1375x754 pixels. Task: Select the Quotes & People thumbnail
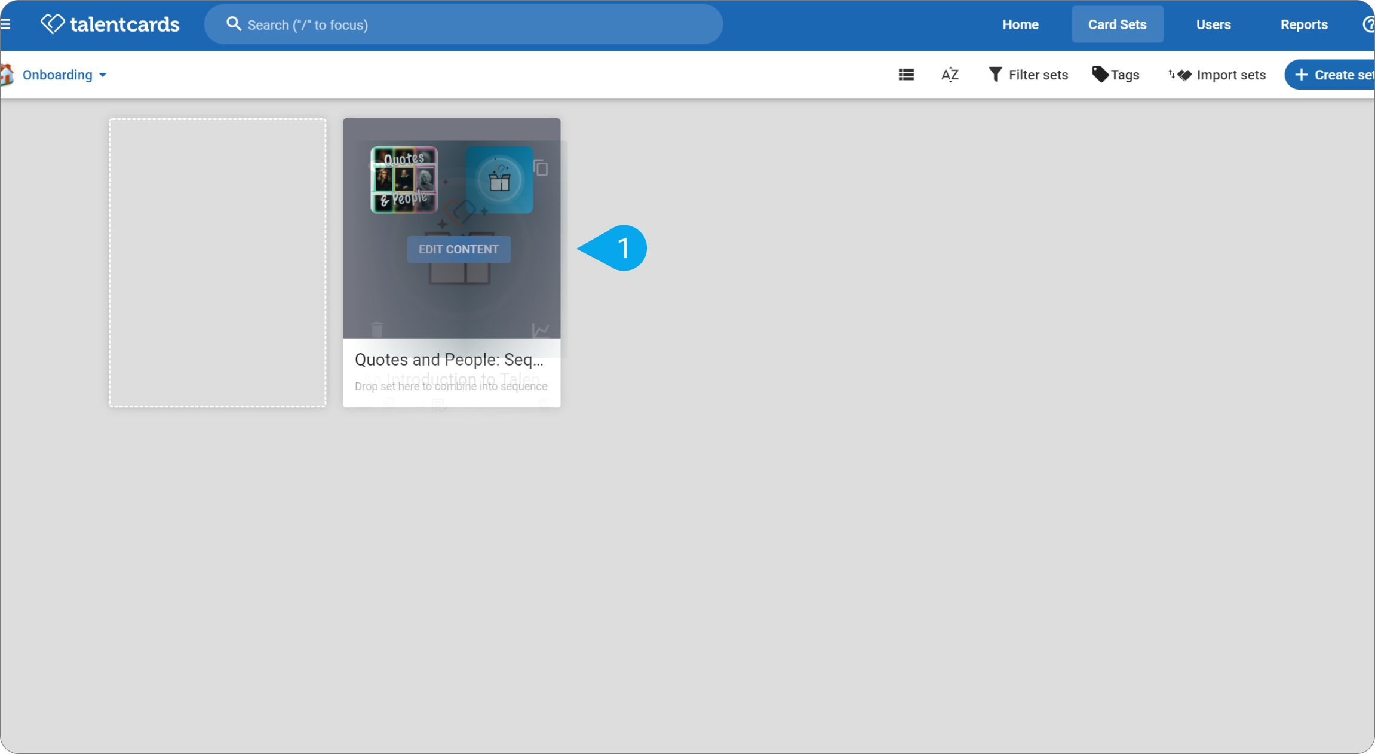point(404,180)
